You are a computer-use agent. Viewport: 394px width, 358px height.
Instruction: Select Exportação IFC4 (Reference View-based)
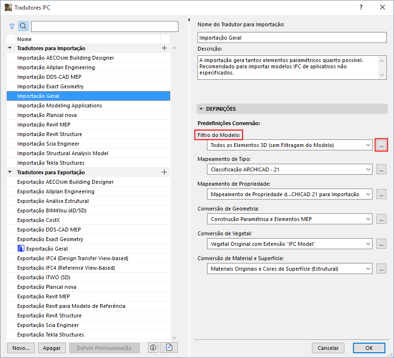[x=88, y=268]
